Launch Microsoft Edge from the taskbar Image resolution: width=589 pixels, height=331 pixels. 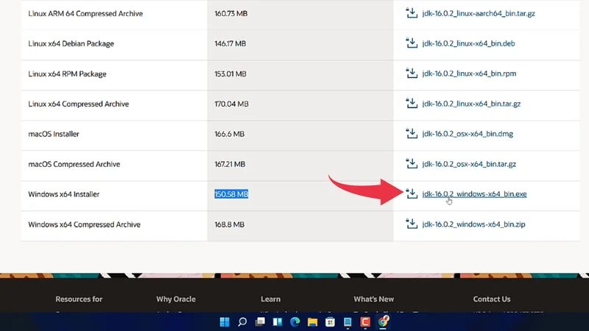coord(295,322)
